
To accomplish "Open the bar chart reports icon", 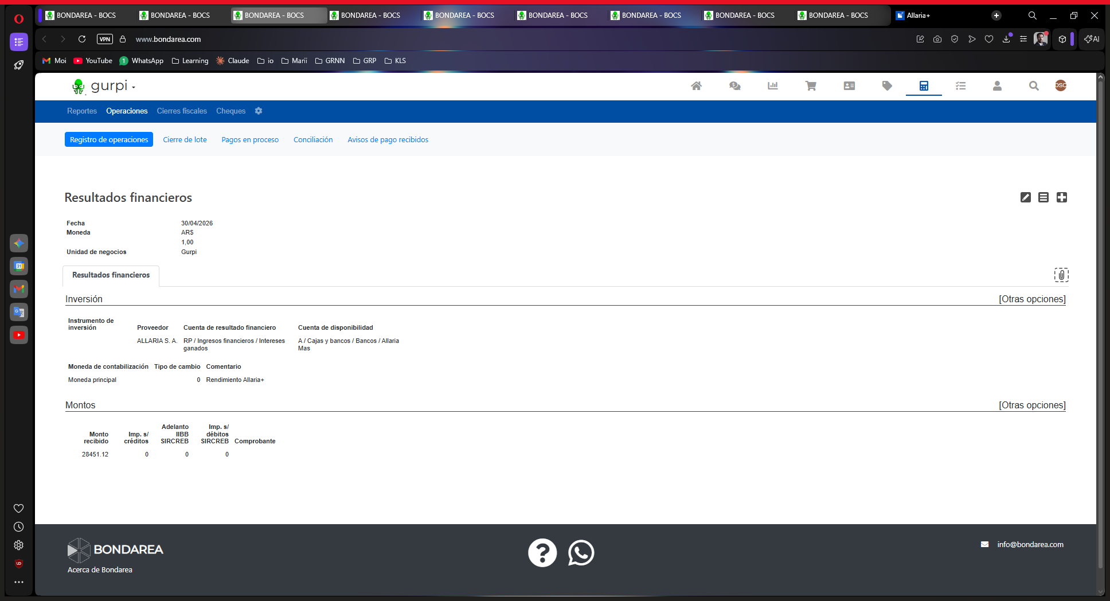I will tap(773, 85).
